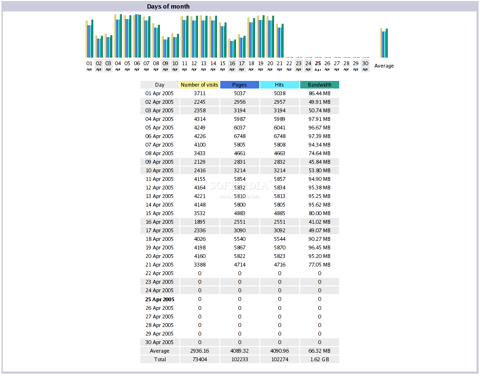Click the 25 Apr 2005 bold row
The width and height of the screenshot is (480, 376).
point(159,299)
